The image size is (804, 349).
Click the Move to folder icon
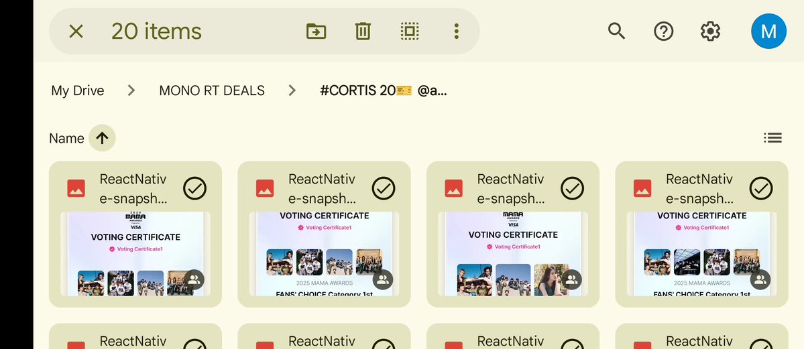point(316,31)
